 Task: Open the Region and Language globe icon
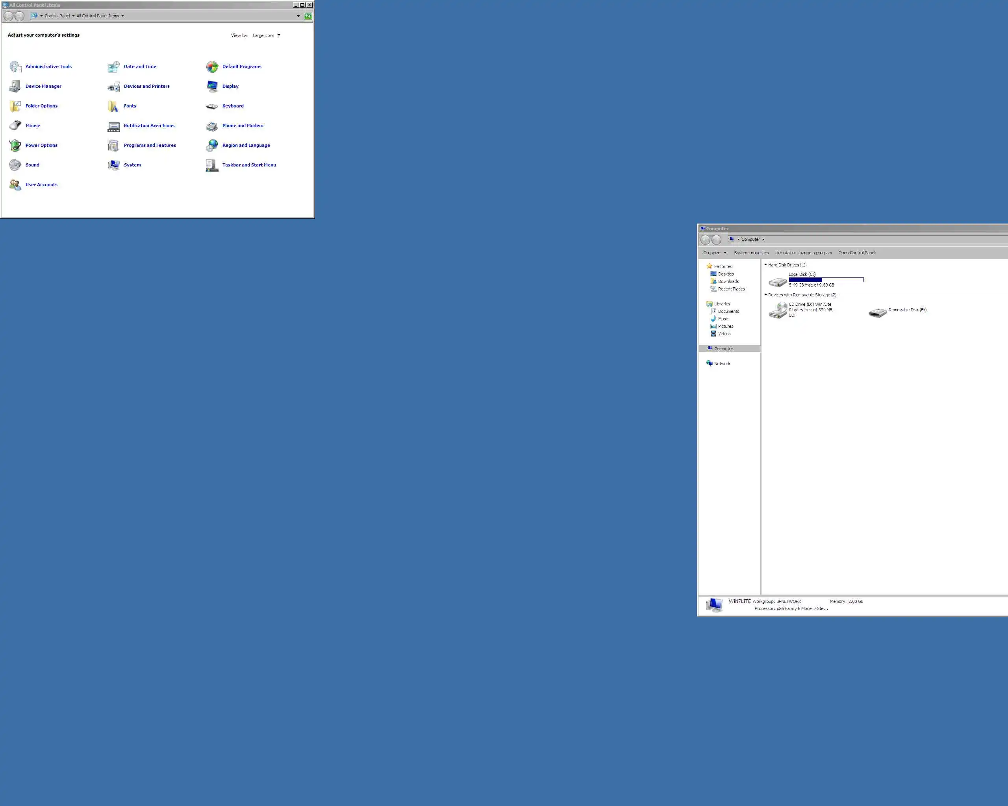click(x=212, y=145)
